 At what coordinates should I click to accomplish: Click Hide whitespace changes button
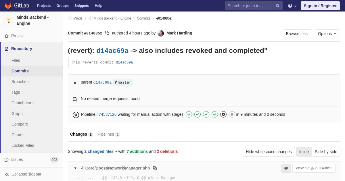269,152
